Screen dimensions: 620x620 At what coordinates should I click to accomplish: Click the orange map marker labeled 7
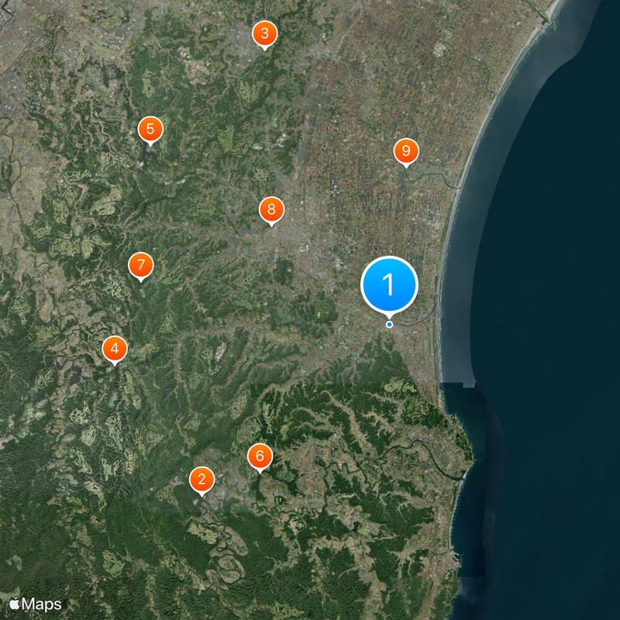pos(140,265)
